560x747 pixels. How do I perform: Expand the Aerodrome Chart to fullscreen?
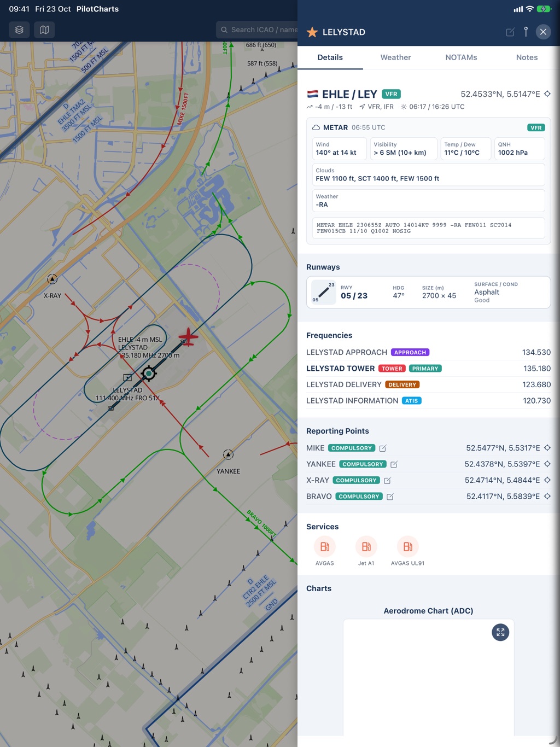500,632
